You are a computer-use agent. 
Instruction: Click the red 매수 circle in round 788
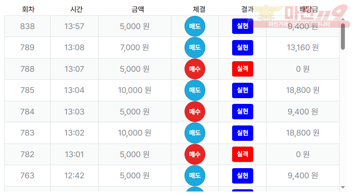tap(195, 69)
